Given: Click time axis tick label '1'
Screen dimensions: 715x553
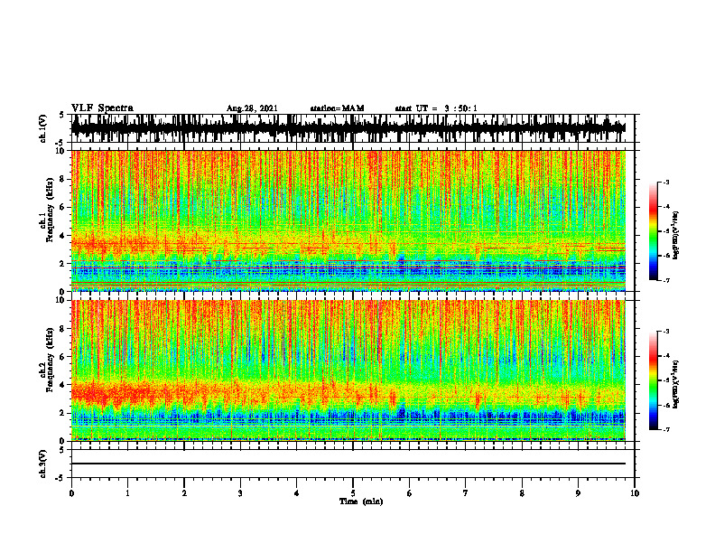Looking at the screenshot, I should (127, 493).
